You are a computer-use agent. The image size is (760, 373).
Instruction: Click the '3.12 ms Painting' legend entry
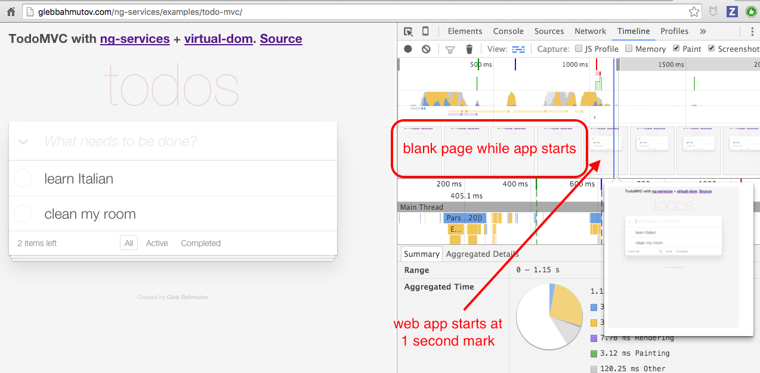[634, 353]
